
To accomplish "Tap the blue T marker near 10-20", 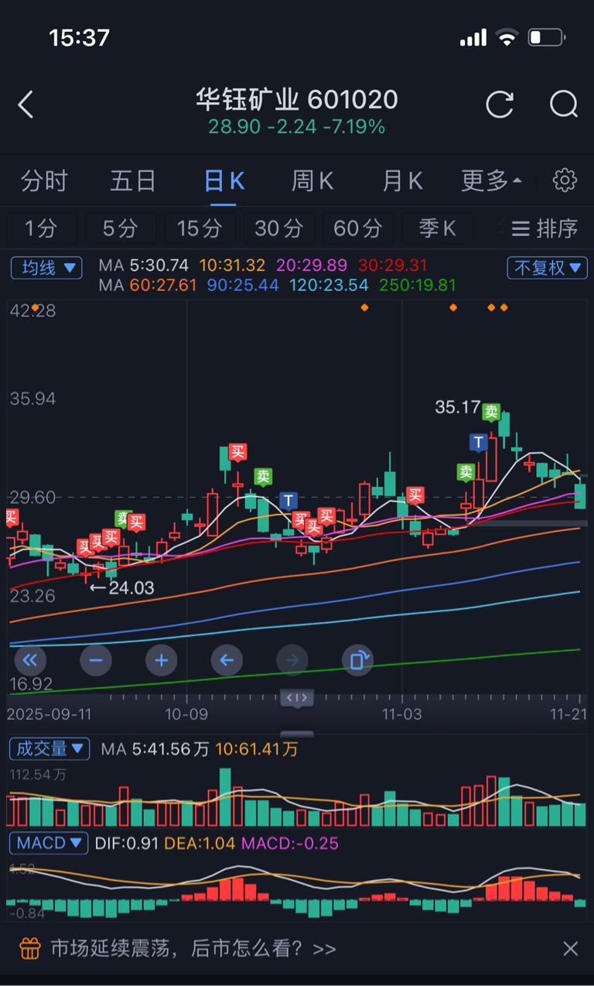I will 288,500.
